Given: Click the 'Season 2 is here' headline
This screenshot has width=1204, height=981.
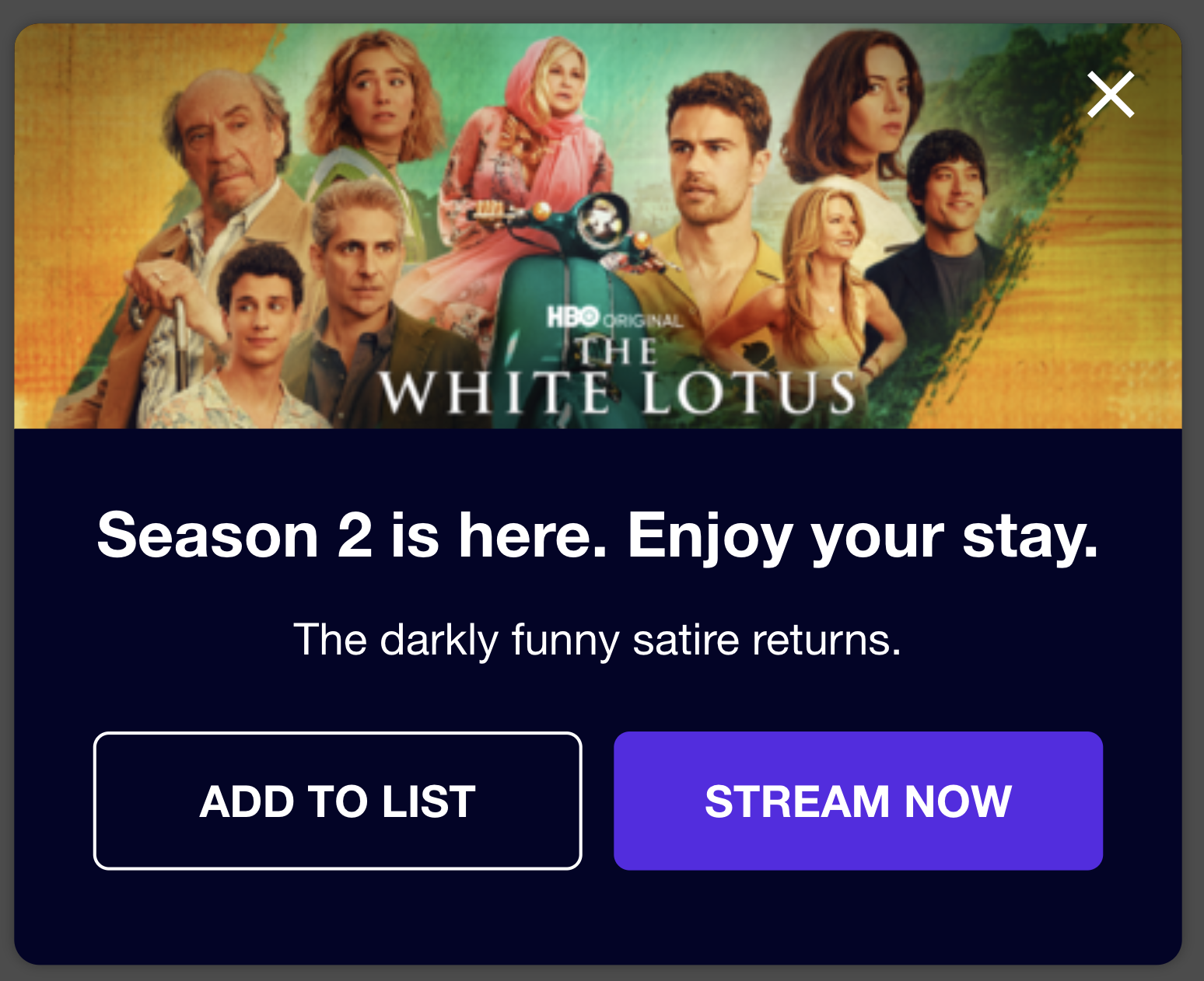Looking at the screenshot, I should pyautogui.click(x=597, y=536).
